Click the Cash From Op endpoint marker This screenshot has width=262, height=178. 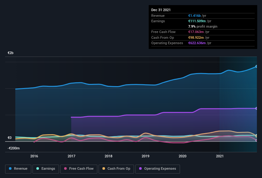tap(257, 136)
